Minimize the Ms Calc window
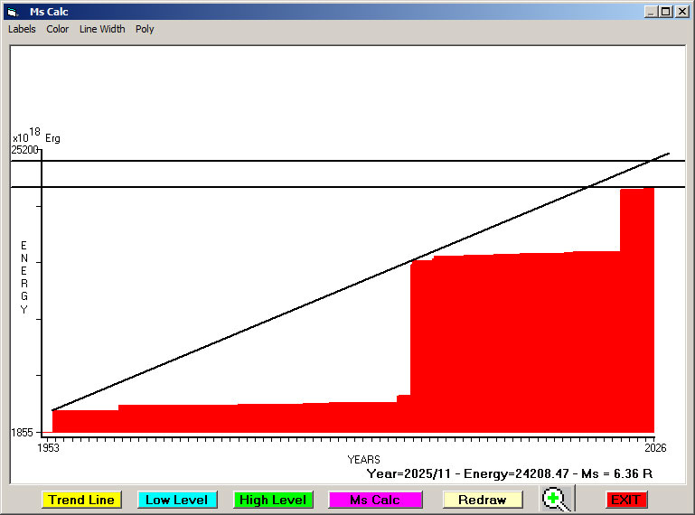This screenshot has width=695, height=515. click(652, 12)
